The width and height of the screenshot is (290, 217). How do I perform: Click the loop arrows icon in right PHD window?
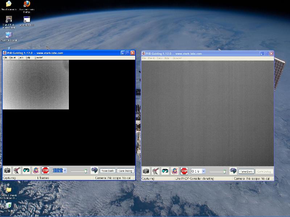click(x=165, y=171)
